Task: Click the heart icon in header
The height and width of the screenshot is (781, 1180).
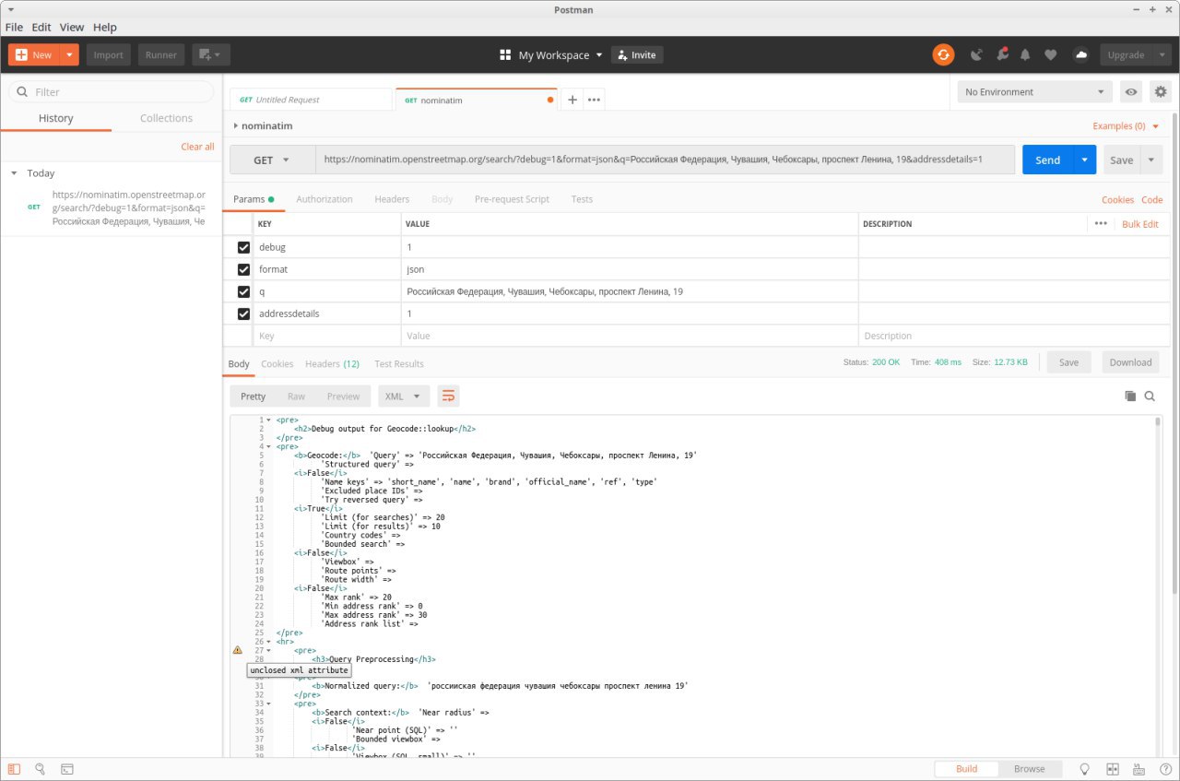Action: (x=1050, y=55)
